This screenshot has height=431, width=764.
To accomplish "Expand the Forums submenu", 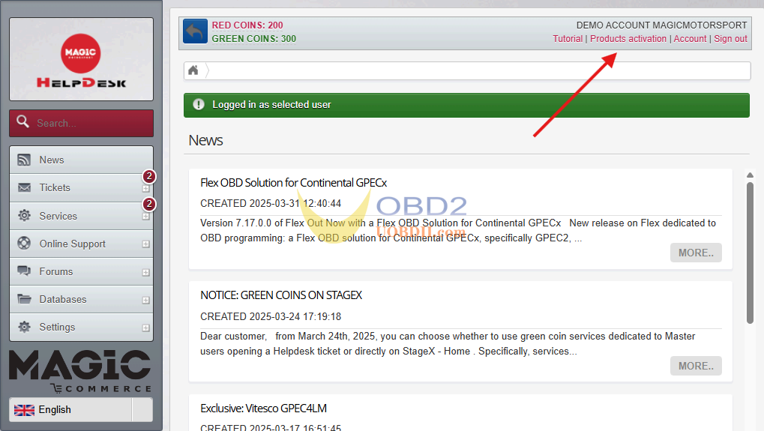I will coord(145,272).
